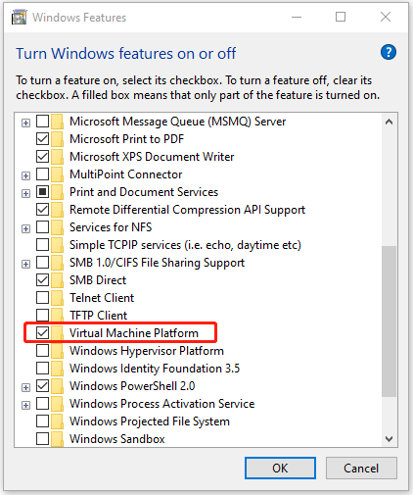Select Microsoft XPS Document Writer label

[x=152, y=157]
